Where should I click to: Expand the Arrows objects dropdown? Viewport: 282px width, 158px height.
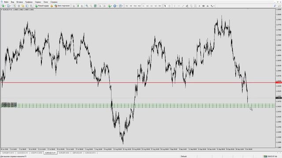click(x=214, y=6)
